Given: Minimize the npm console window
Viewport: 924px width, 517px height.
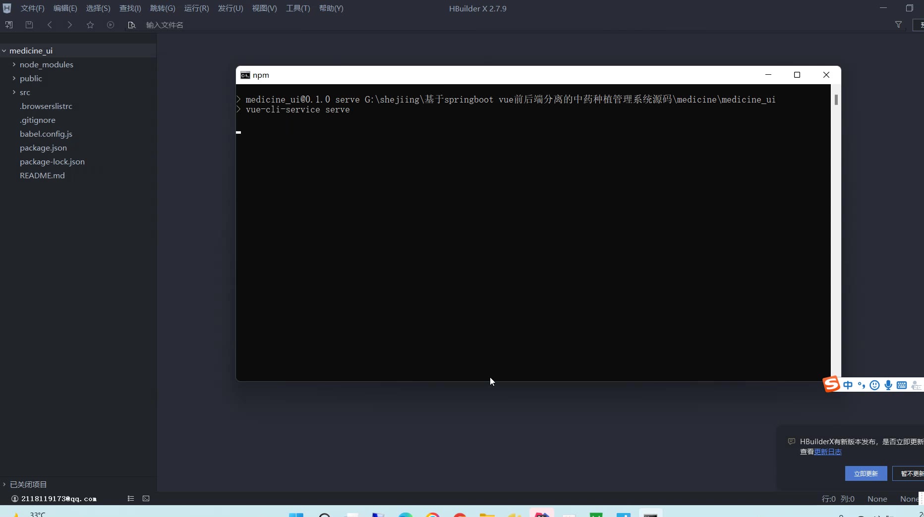Looking at the screenshot, I should pyautogui.click(x=768, y=75).
